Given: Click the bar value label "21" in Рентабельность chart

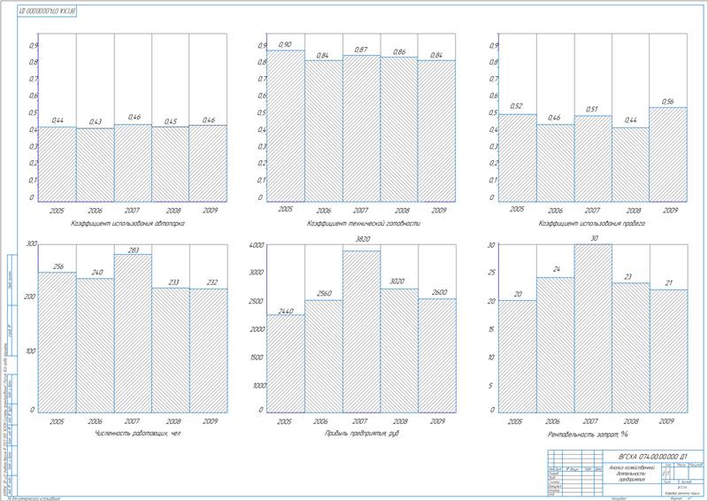Looking at the screenshot, I should click(x=669, y=282).
